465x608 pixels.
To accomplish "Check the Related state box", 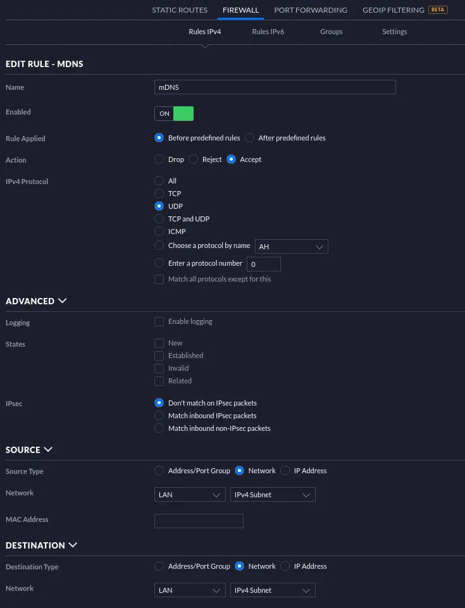I will pyautogui.click(x=159, y=381).
